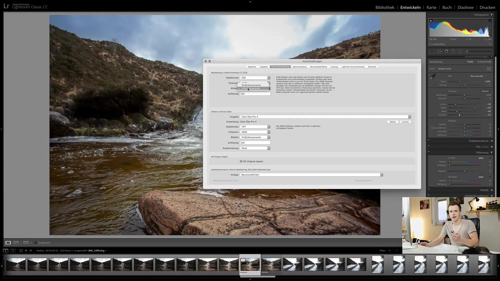Click the Autom. tone button
The width and height of the screenshot is (500, 281).
485,91
